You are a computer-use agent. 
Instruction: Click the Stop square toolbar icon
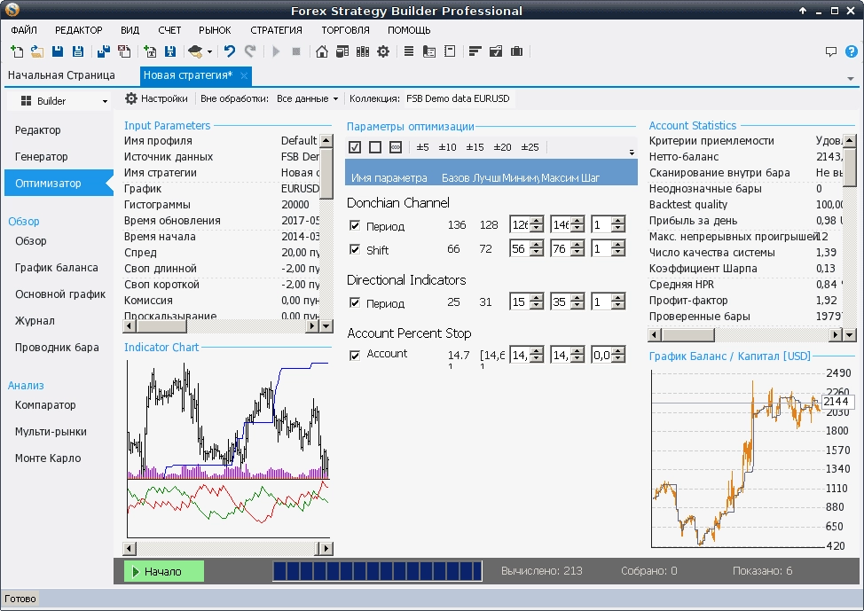coord(296,51)
